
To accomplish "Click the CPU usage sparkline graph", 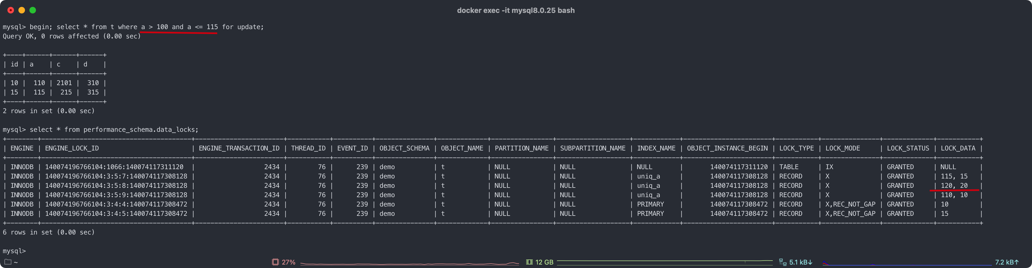I will coord(409,263).
